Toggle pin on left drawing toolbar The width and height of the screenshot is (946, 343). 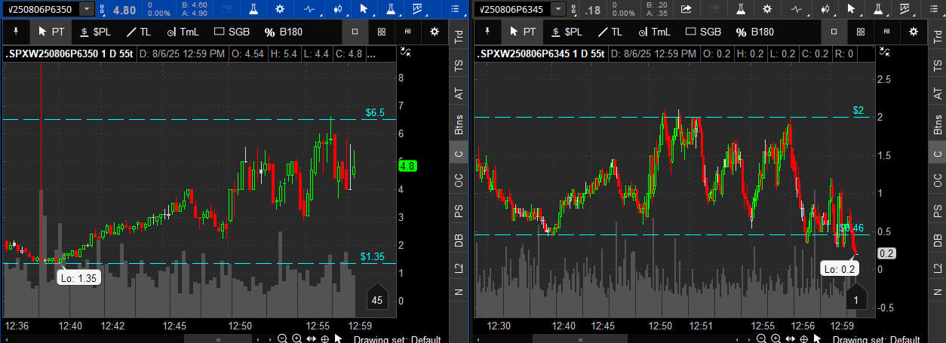[x=16, y=32]
